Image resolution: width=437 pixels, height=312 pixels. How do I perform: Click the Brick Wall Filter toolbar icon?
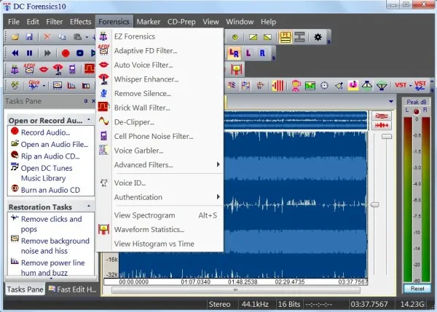point(90,69)
